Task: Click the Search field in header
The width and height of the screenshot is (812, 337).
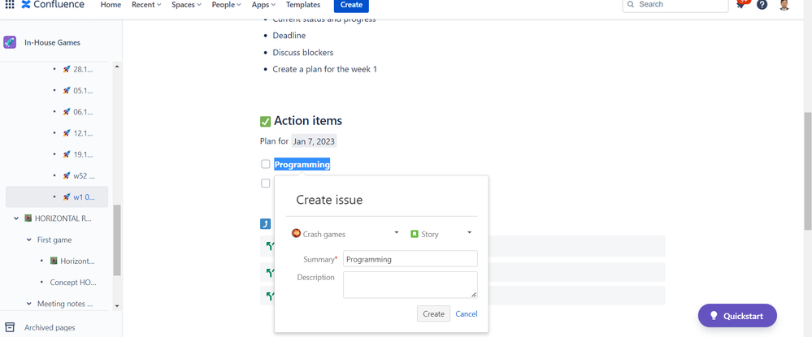Action: 675,5
